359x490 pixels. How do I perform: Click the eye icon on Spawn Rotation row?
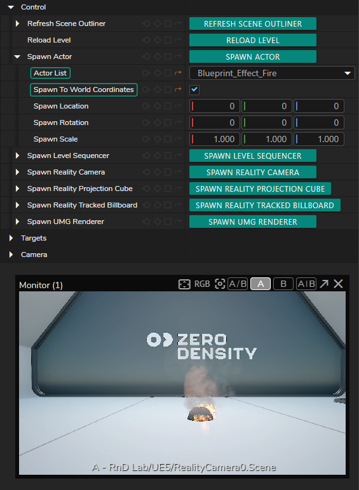pos(146,122)
